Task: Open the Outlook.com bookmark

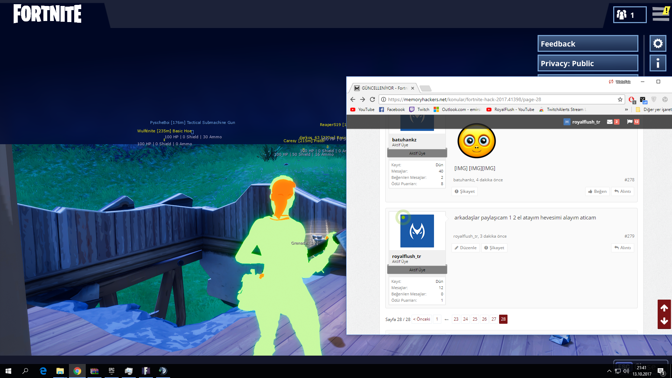Action: pyautogui.click(x=457, y=110)
